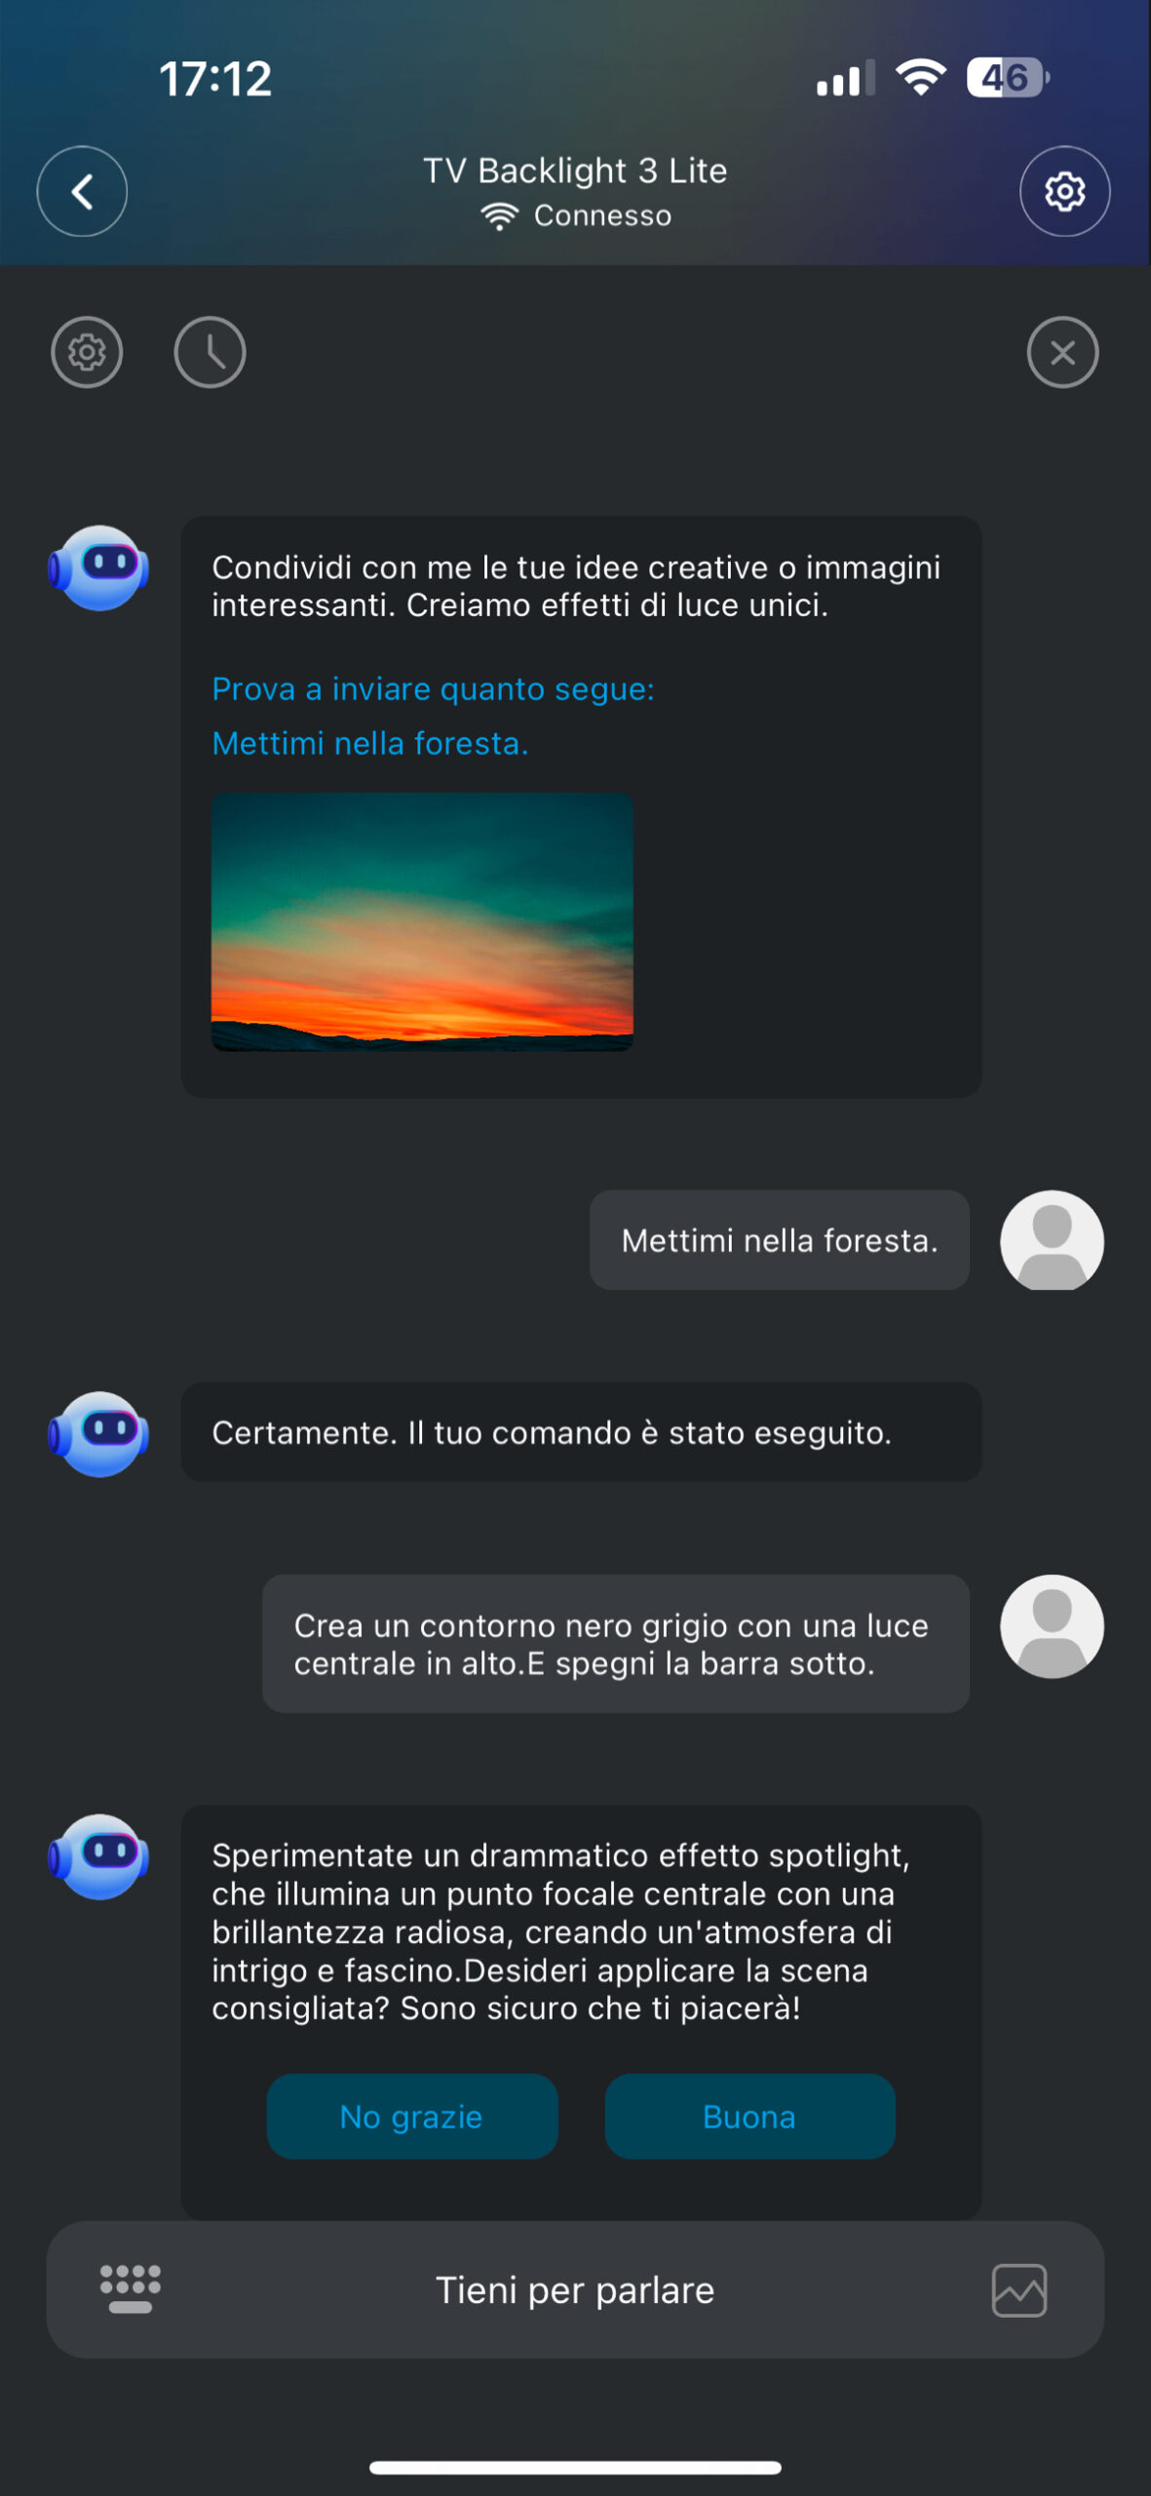Open chat history clock icon
This screenshot has height=2496, width=1151.
pyautogui.click(x=210, y=352)
